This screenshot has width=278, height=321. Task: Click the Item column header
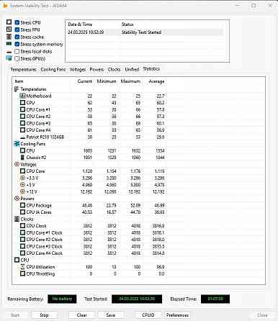(x=41, y=81)
